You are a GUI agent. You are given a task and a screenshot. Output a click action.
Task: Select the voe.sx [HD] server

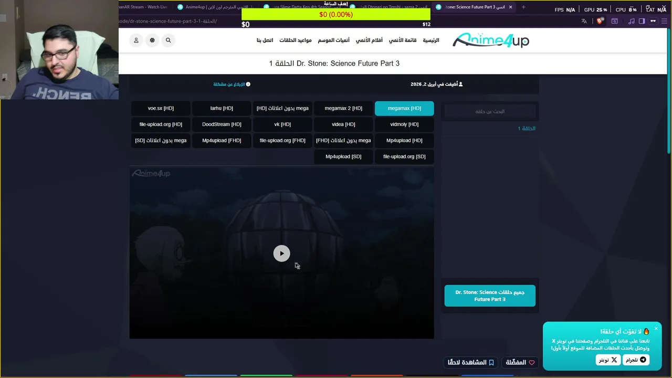(161, 108)
